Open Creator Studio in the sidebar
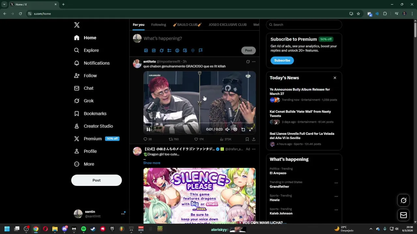 click(x=94, y=126)
